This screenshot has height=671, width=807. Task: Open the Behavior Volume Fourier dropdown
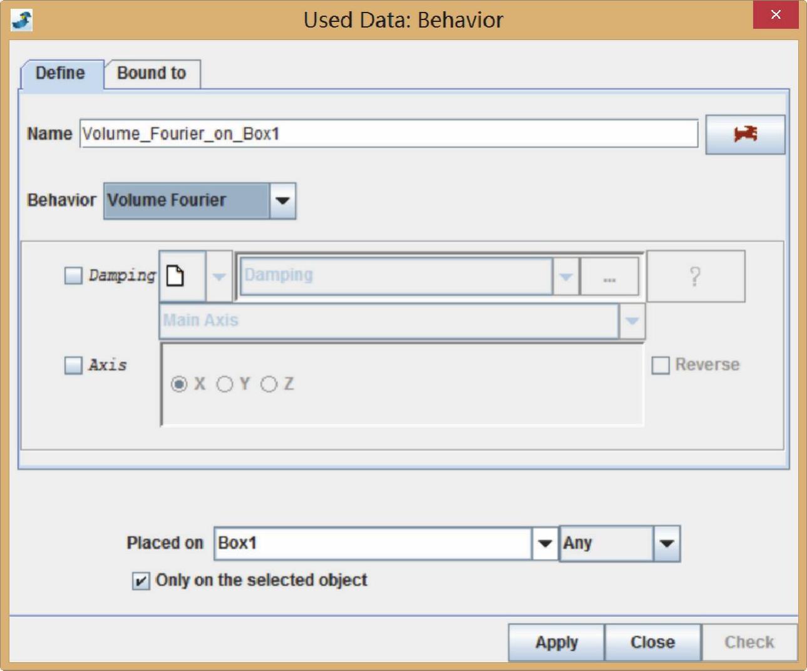282,201
